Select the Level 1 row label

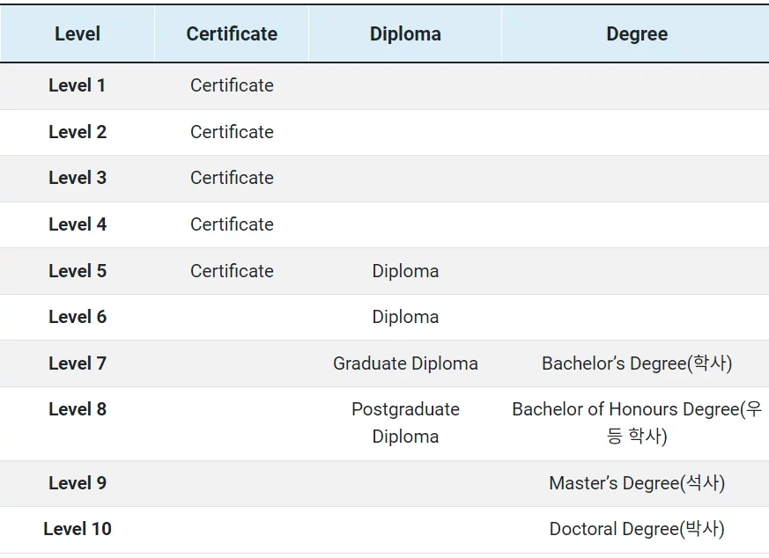click(78, 85)
